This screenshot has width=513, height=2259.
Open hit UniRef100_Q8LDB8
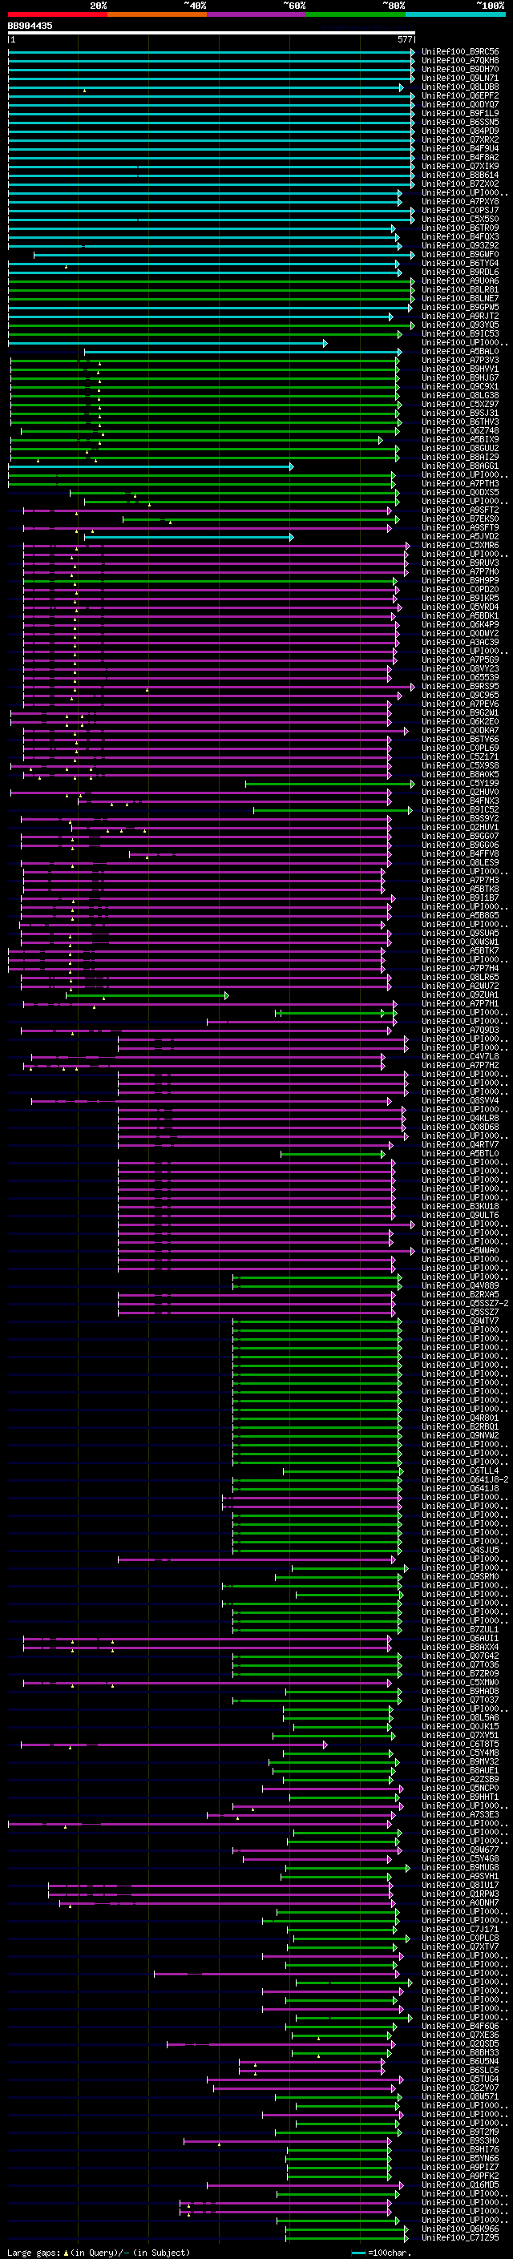(x=460, y=87)
